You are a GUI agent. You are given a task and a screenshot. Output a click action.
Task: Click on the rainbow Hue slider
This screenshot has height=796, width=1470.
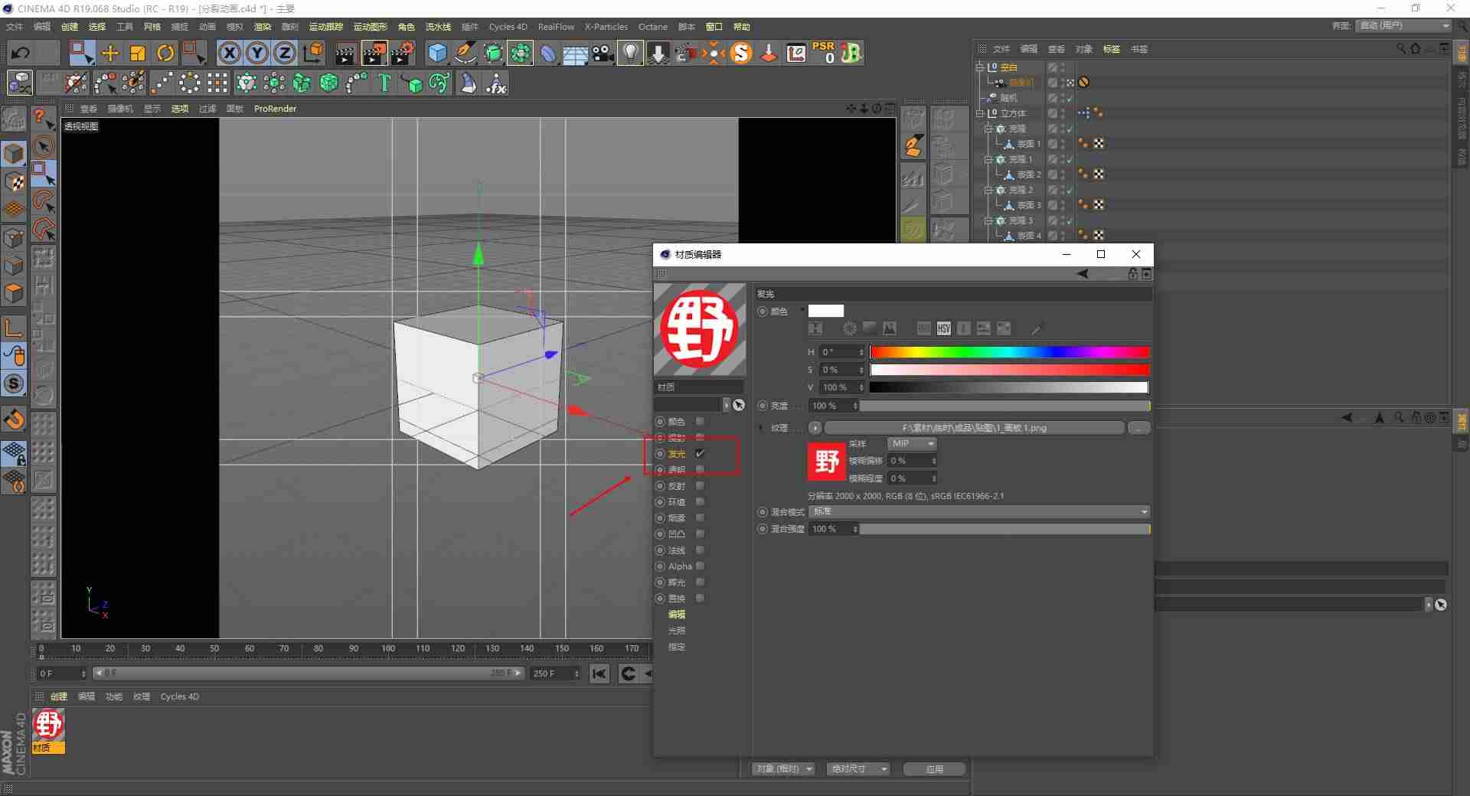point(1009,352)
